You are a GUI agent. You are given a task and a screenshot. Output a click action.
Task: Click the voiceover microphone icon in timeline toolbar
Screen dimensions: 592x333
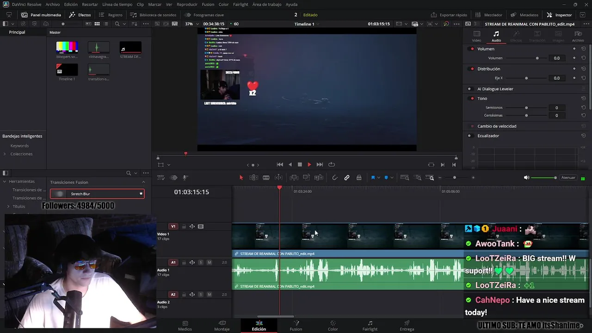point(185,178)
